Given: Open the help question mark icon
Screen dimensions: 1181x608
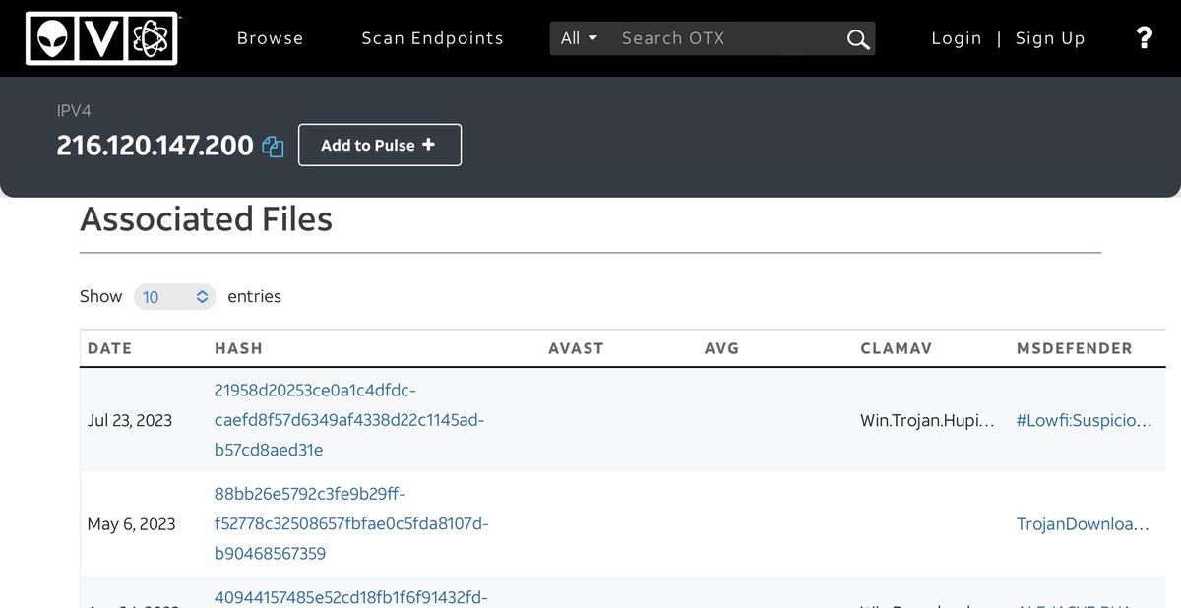Looking at the screenshot, I should pos(1144,38).
